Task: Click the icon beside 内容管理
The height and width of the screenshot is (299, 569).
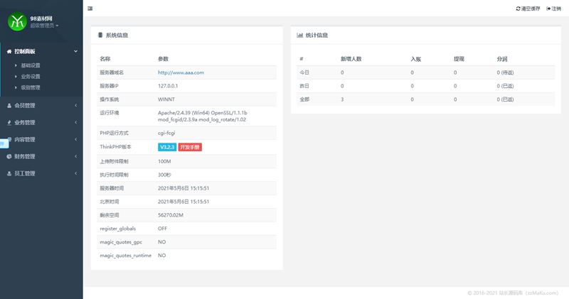Action: [x=9, y=139]
